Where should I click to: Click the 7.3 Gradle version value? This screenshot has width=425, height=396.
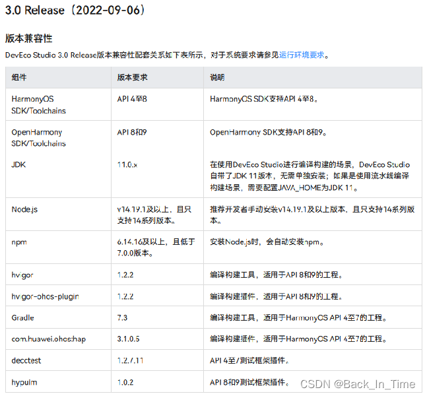click(122, 317)
